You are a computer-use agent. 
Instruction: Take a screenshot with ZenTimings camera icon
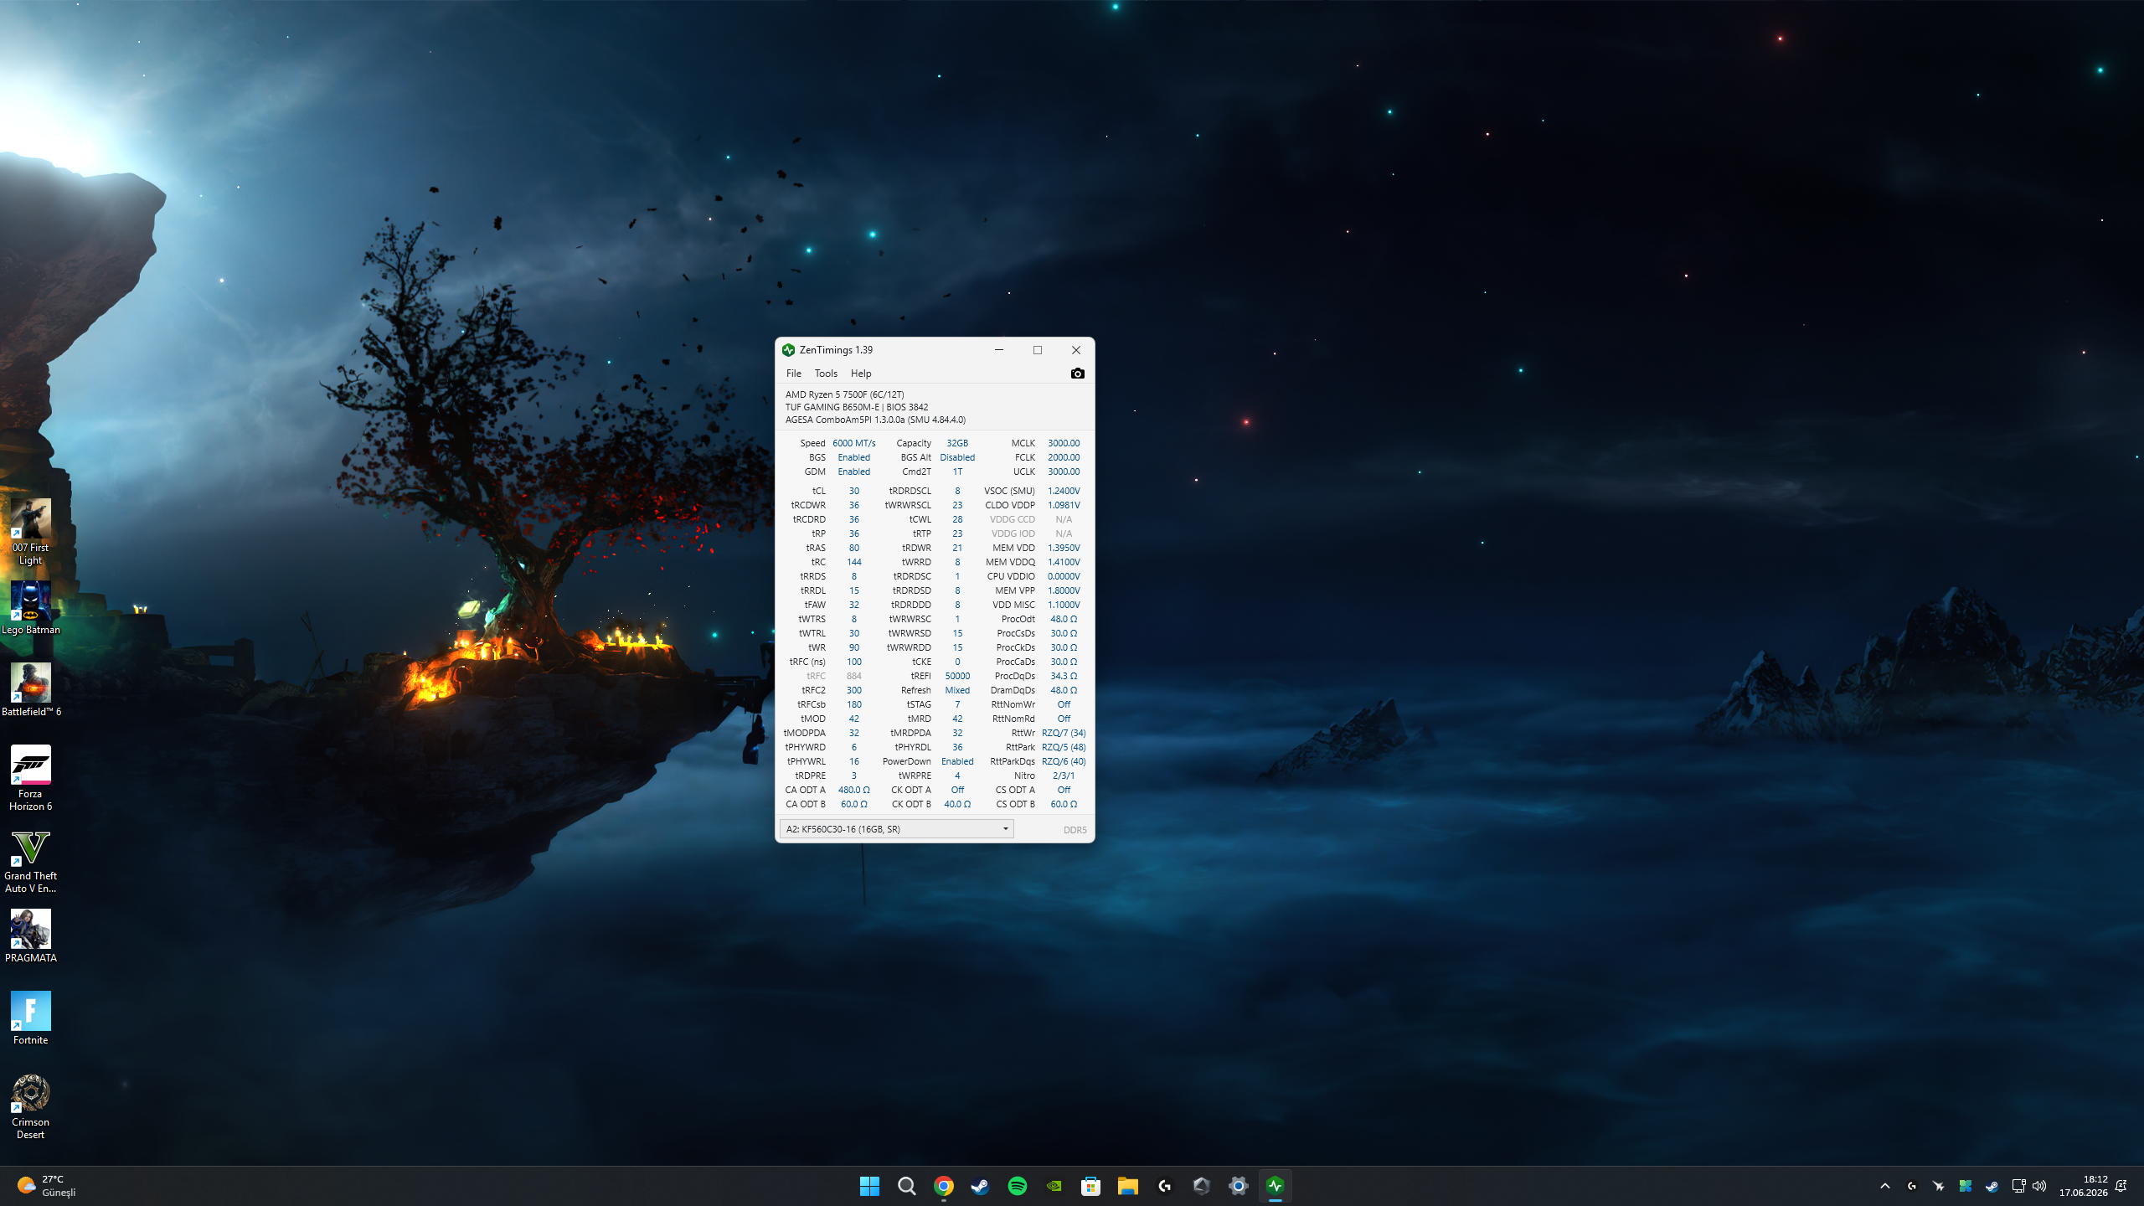(1077, 374)
